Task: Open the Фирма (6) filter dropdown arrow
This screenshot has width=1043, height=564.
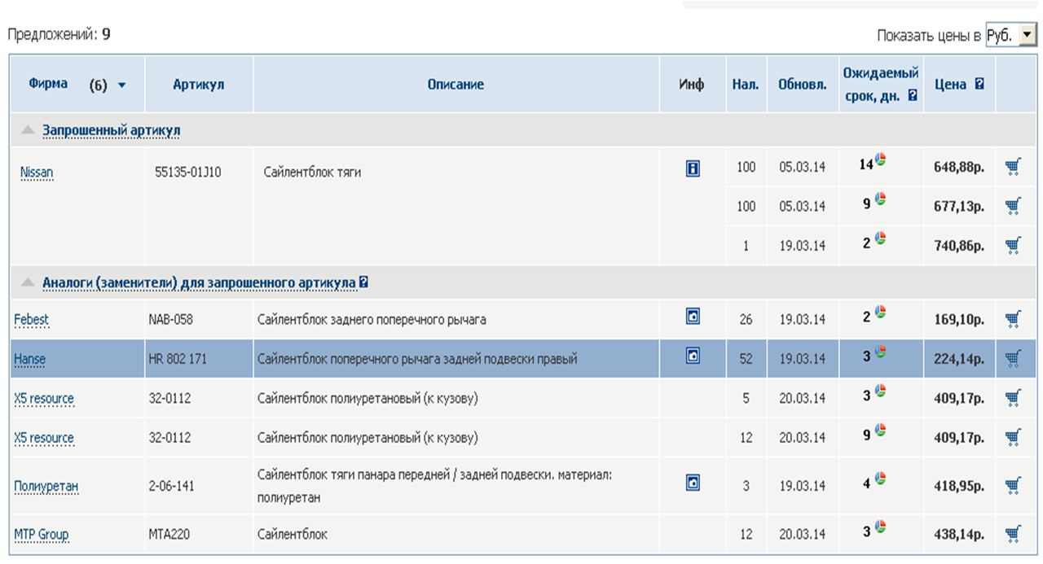Action: point(122,85)
